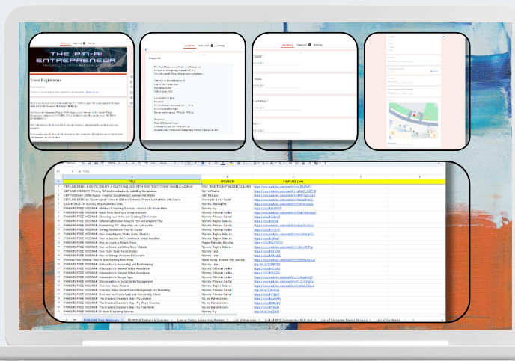Switch to List of BPO Companies sheet tab
515x361 pixels.
288,320
